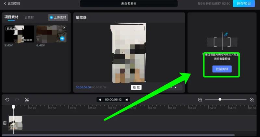The height and width of the screenshot is (137, 260).
Task: Click the timeline zoom slider handle
Action: tap(220, 100)
